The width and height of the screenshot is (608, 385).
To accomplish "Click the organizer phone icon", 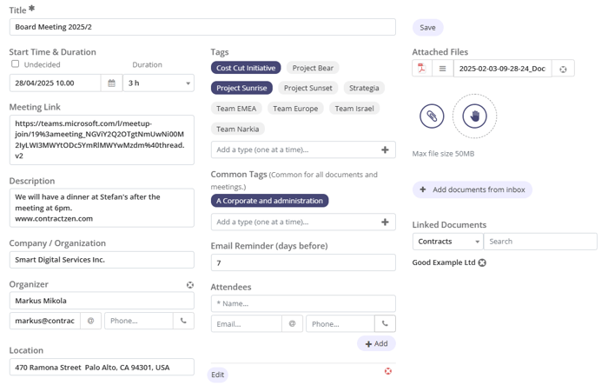I will [x=183, y=321].
